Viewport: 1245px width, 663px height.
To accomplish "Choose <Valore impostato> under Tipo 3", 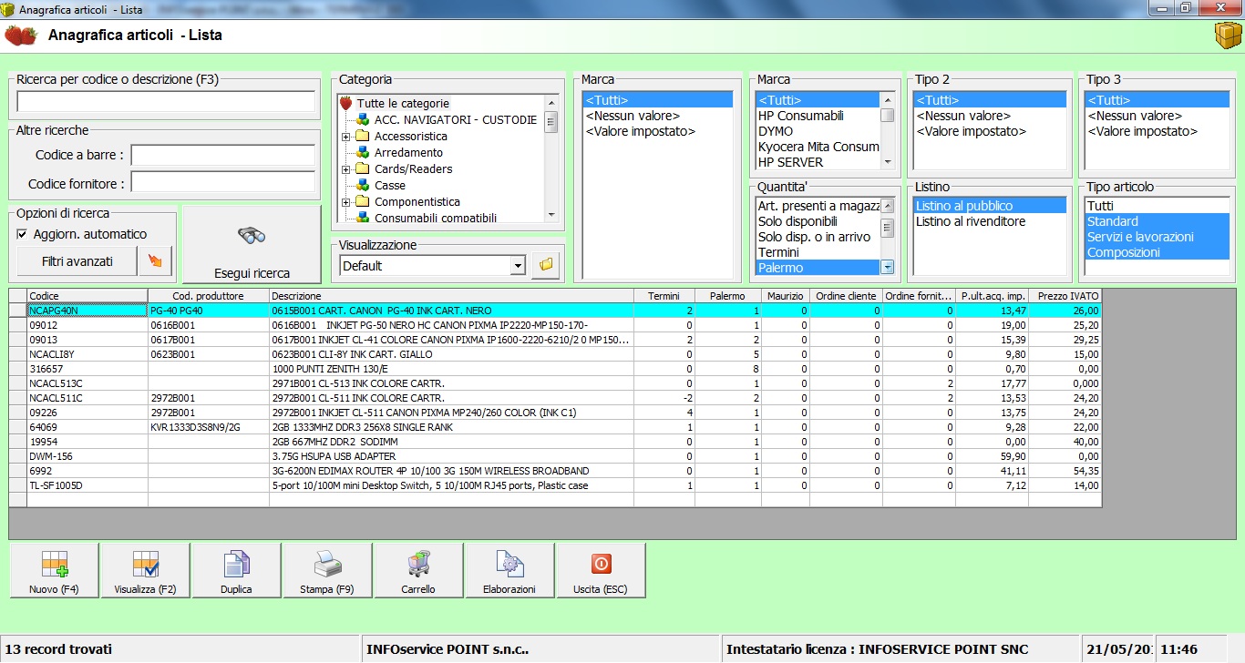I will point(1142,131).
